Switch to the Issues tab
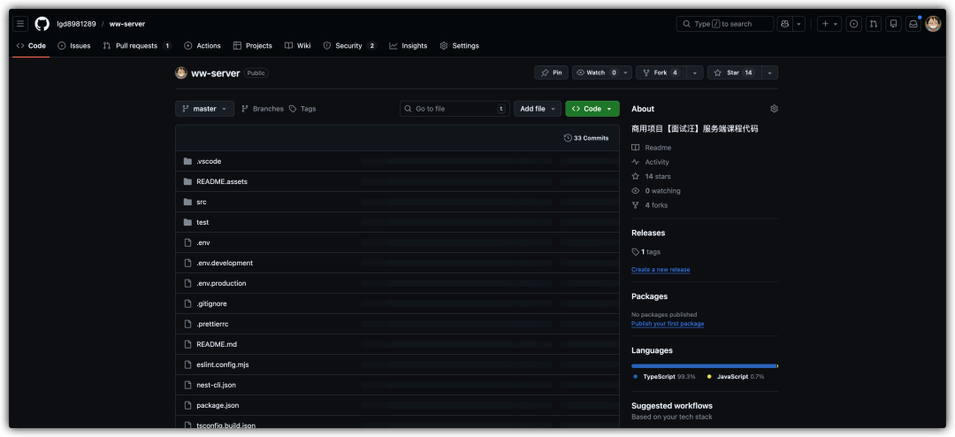The width and height of the screenshot is (955, 437). 74,46
